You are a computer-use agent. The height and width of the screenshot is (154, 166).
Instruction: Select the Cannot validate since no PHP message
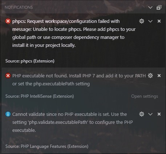pos(73,122)
